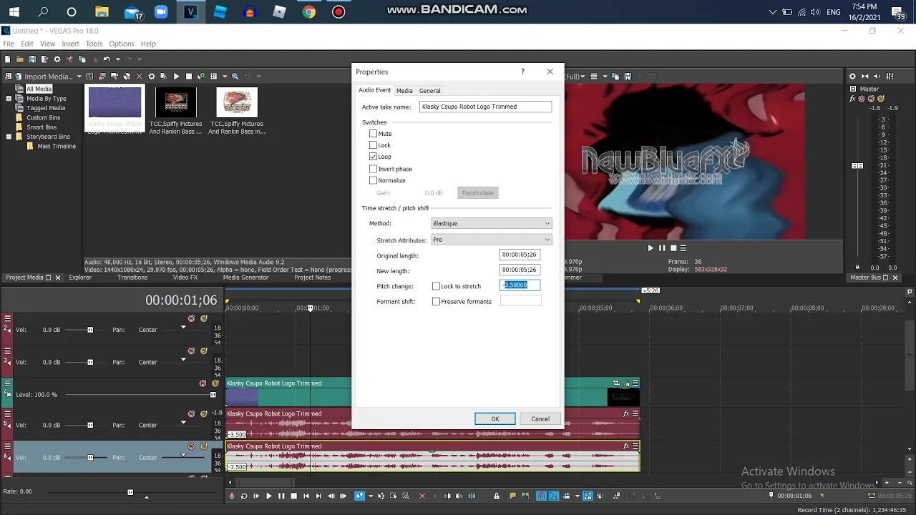The image size is (916, 515).
Task: Arm recording with the timeline microphone button
Action: point(231,496)
